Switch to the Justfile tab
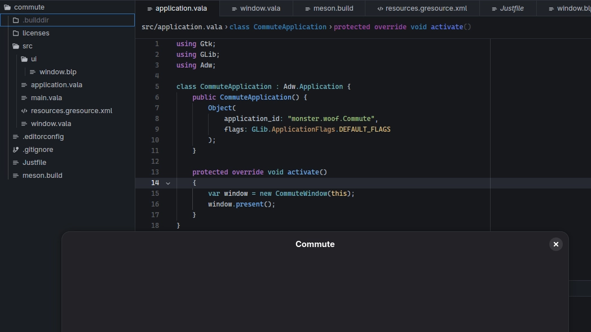Screen dimensions: 591x332 [x=511, y=8]
